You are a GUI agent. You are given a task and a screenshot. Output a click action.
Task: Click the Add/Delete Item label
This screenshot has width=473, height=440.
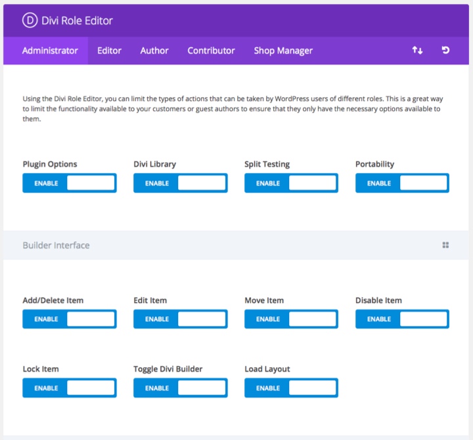coord(53,300)
